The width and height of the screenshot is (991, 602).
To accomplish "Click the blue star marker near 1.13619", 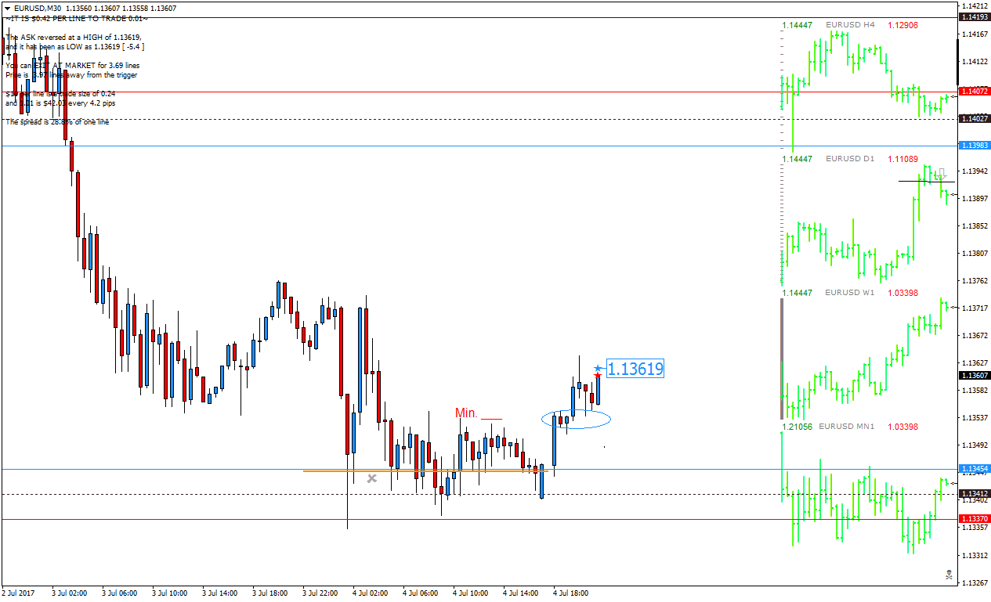I will 599,367.
